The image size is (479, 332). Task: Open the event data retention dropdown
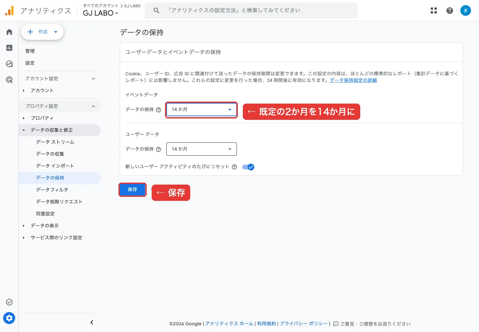coord(202,110)
